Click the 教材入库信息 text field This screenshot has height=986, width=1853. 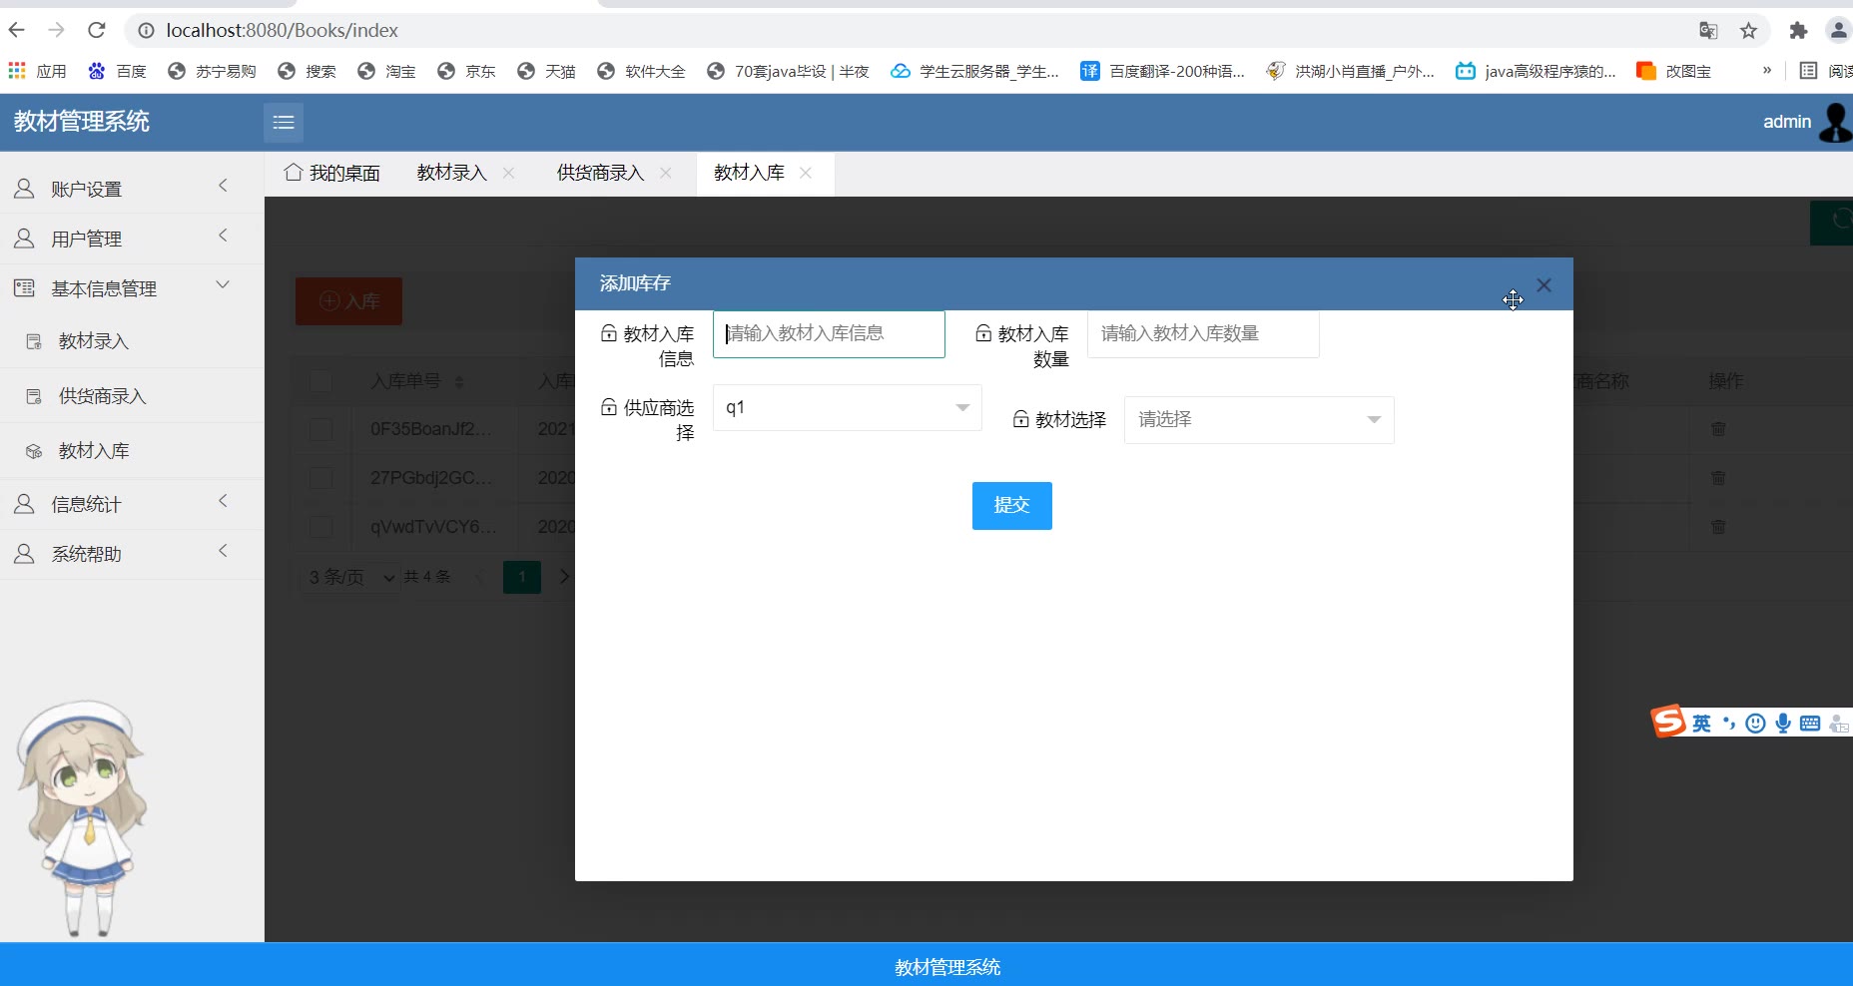point(829,334)
